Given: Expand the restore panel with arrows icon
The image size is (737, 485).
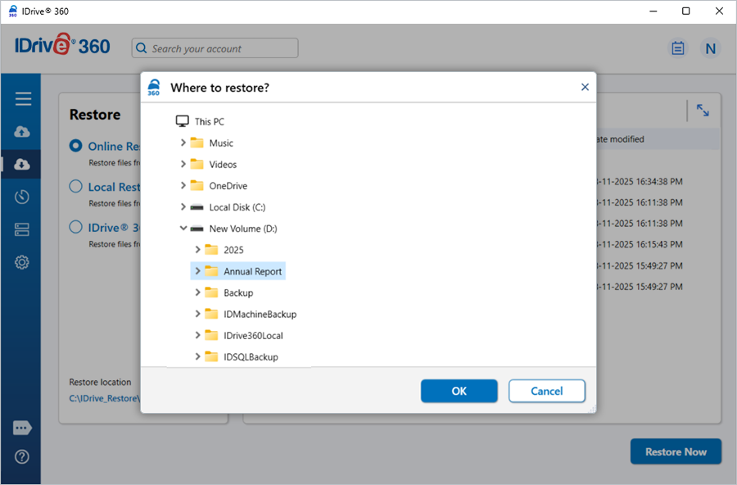Looking at the screenshot, I should tap(703, 111).
